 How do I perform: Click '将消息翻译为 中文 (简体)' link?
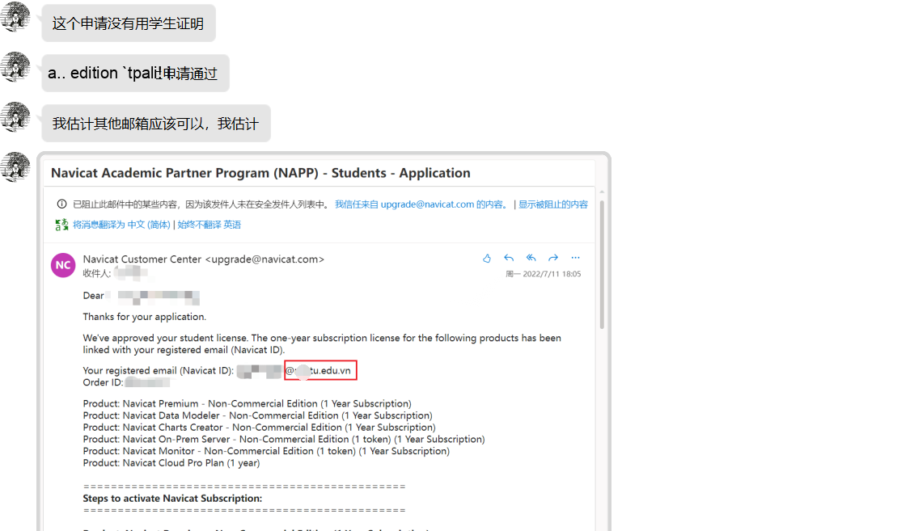click(122, 225)
